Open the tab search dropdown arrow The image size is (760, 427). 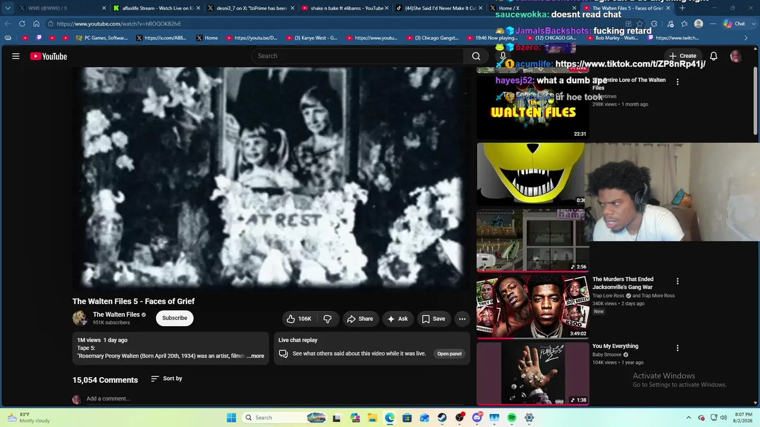8,8
